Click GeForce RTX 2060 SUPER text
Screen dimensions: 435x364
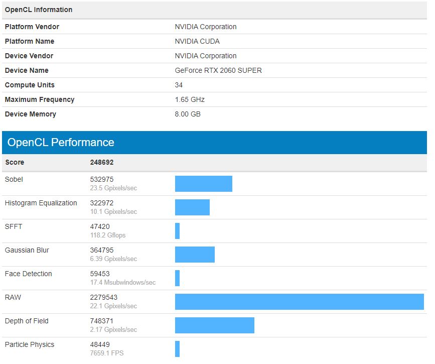(x=218, y=70)
